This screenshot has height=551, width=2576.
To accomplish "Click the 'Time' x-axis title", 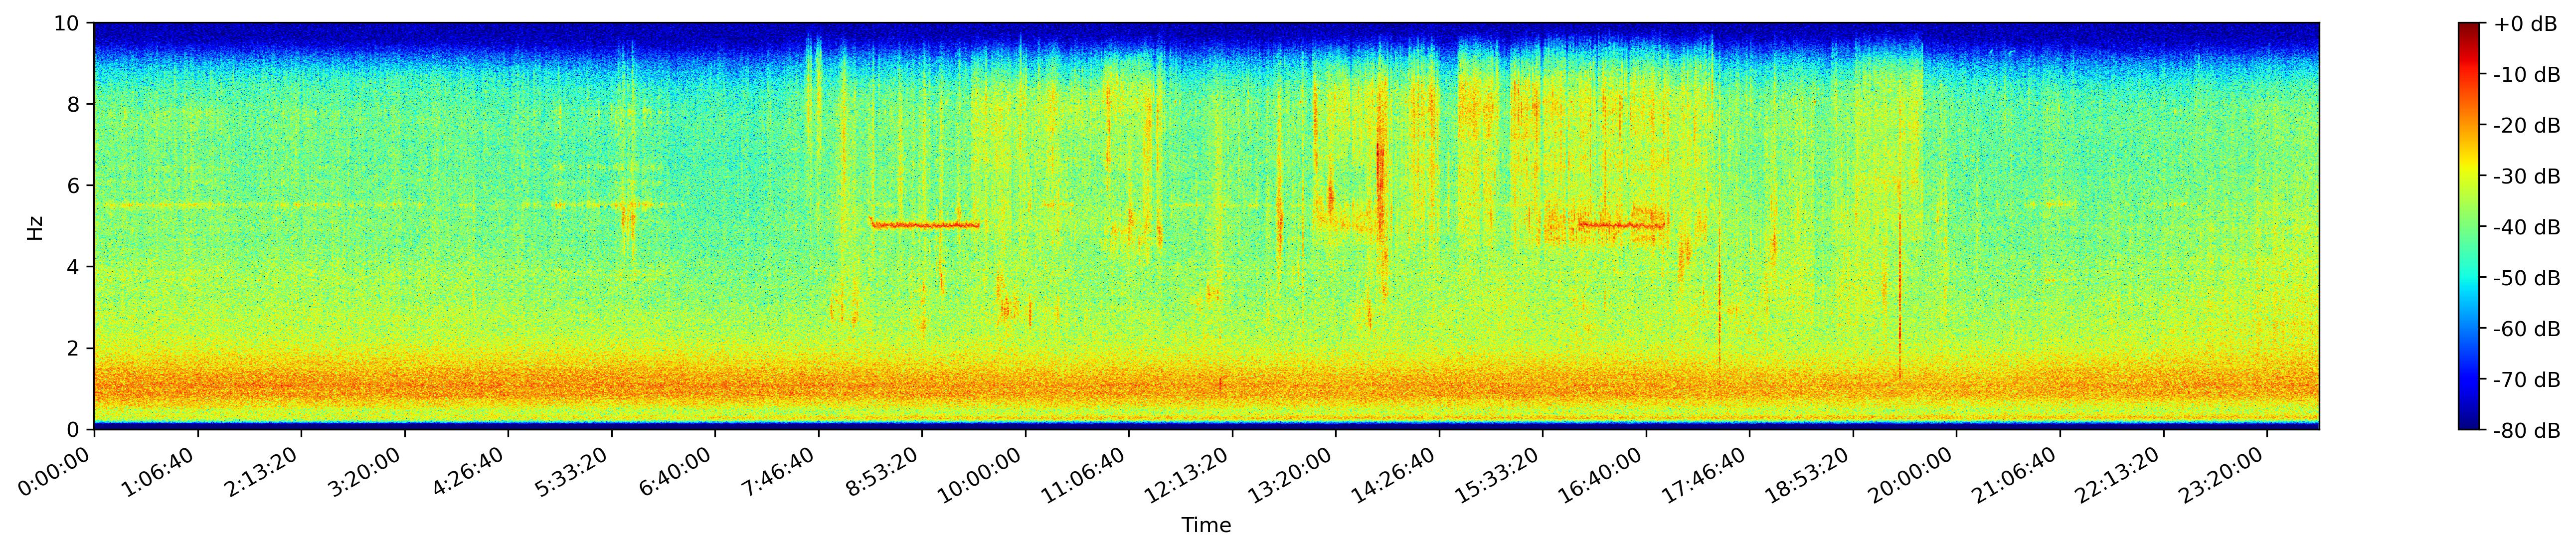I will click(x=1206, y=526).
